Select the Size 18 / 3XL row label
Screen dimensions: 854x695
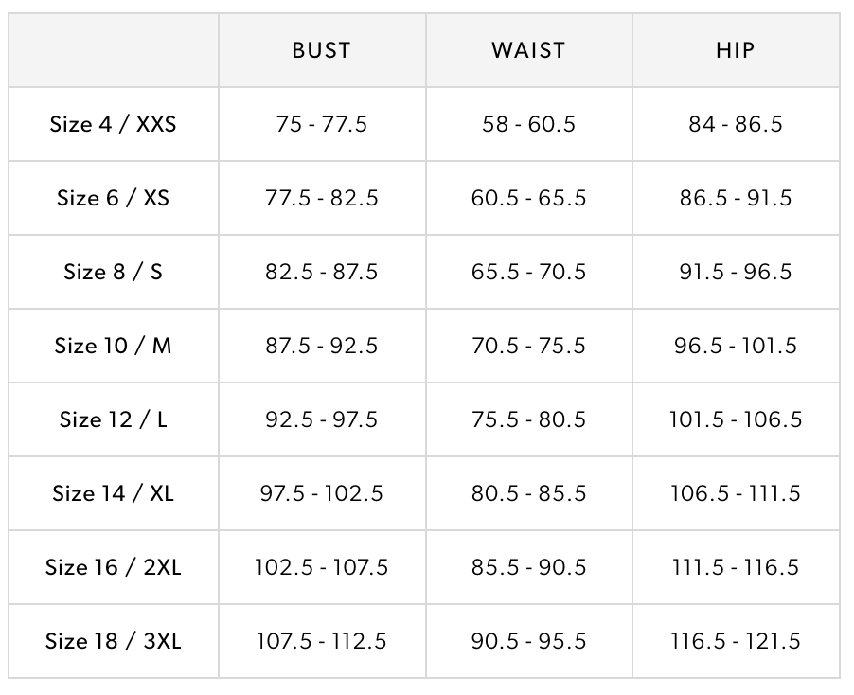tap(114, 641)
